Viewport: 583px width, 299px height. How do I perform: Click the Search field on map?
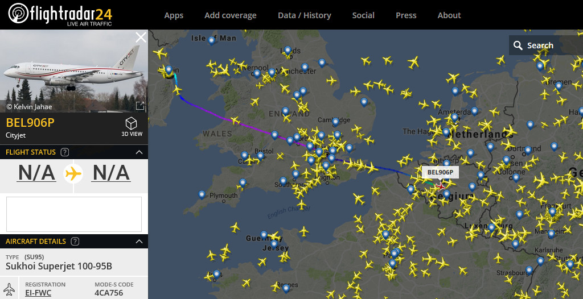pos(546,45)
